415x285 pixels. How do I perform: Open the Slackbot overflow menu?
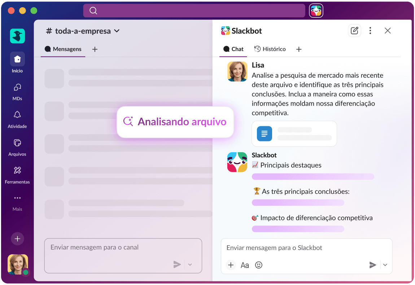click(370, 31)
